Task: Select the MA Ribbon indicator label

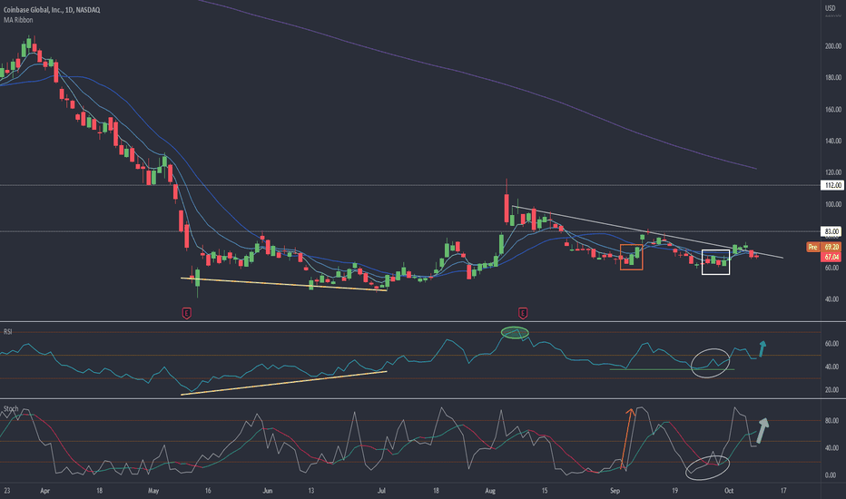Action: coord(18,20)
